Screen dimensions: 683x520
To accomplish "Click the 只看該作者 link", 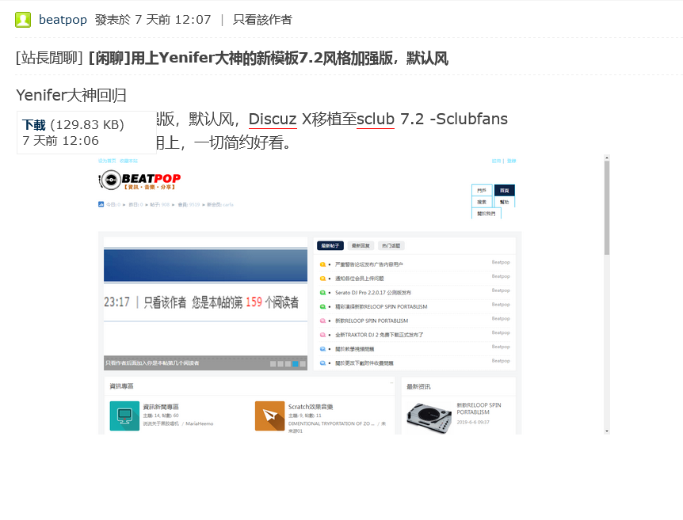I will click(262, 20).
